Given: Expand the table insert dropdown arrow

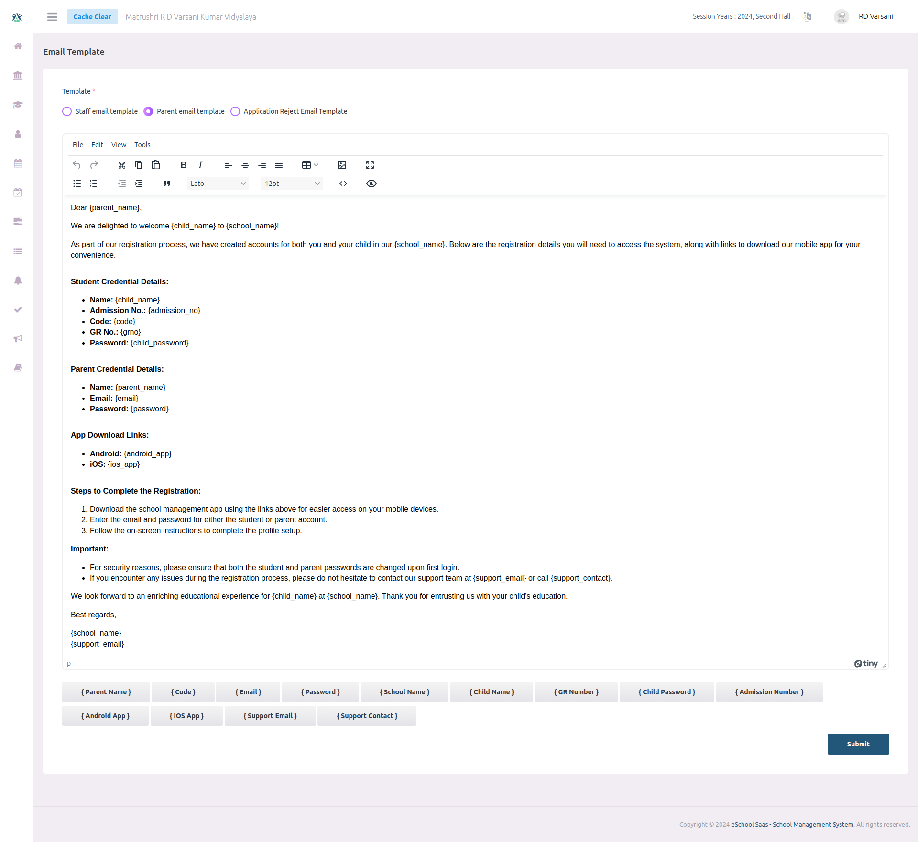Looking at the screenshot, I should 316,165.
